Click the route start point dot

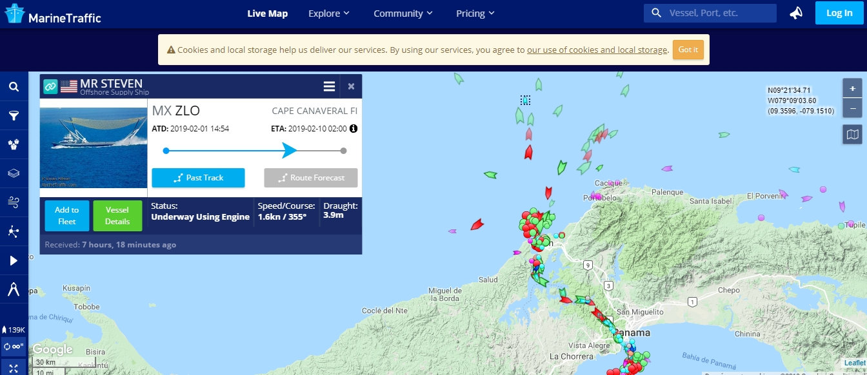click(x=166, y=150)
